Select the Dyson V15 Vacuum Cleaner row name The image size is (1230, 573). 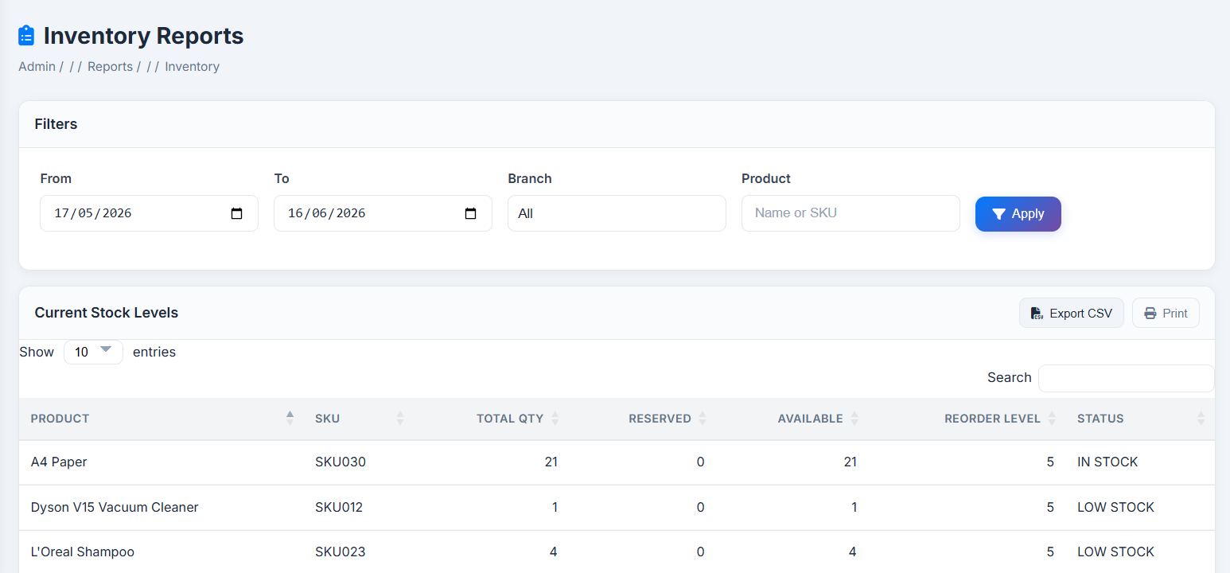click(115, 507)
